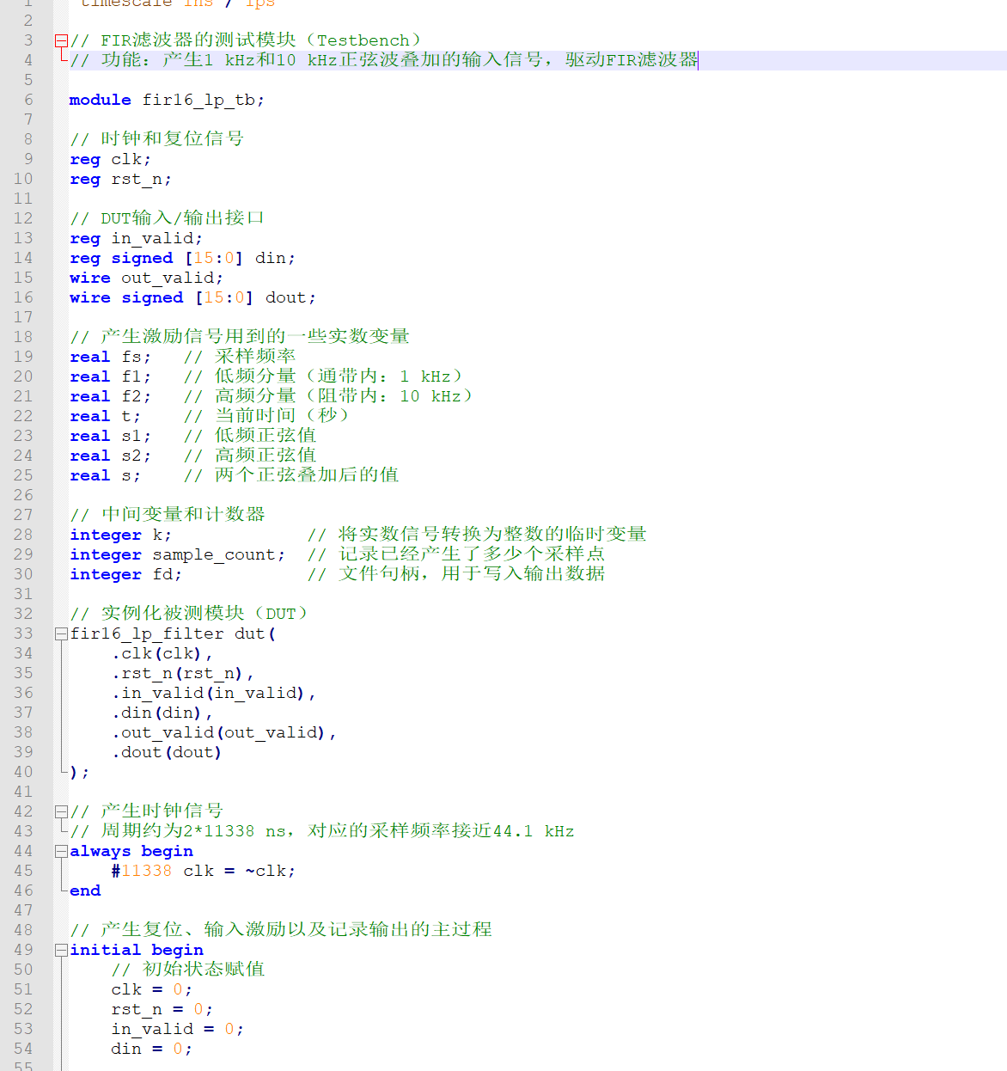Click the module keyword on the fir16_lp_tb line
1007x1071 pixels.
pos(101,100)
